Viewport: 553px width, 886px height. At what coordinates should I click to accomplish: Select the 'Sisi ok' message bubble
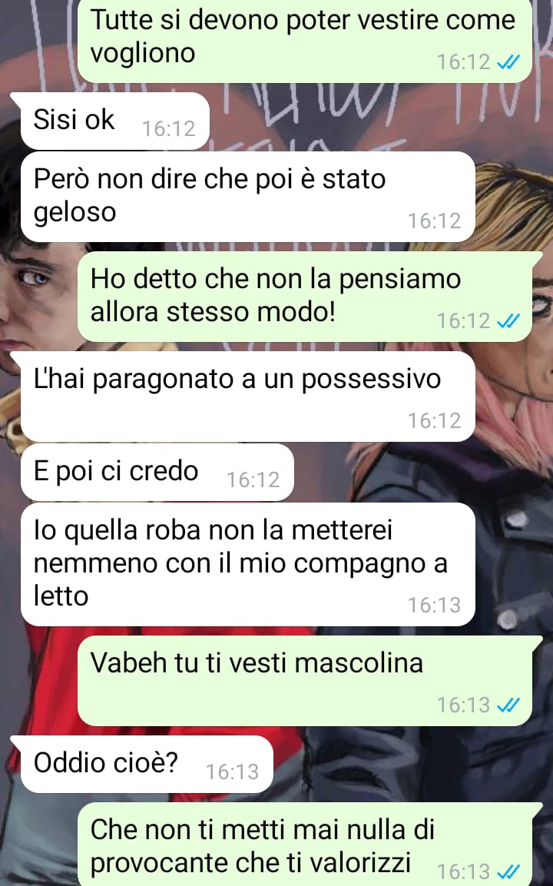tap(110, 121)
